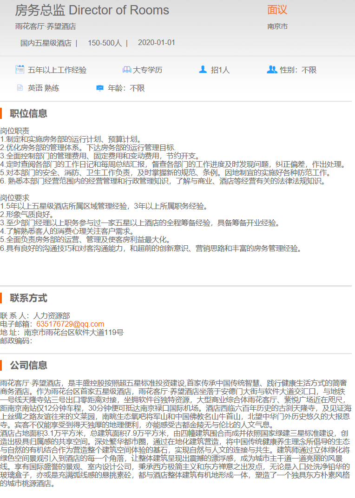Click the address 南京市雨花台区软件大道119号
355x498 pixels.
[x=73, y=332]
